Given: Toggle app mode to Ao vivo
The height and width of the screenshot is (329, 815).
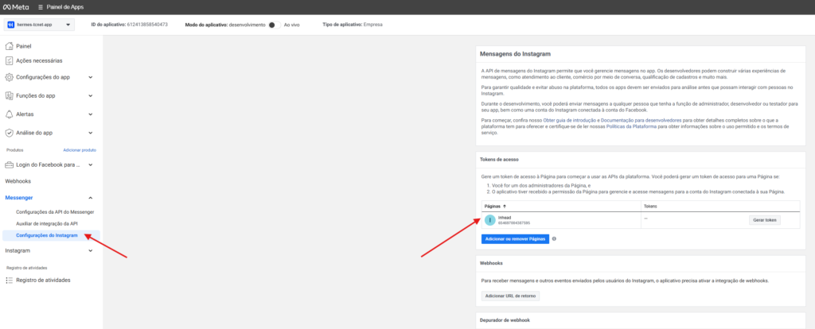Looking at the screenshot, I should point(275,25).
